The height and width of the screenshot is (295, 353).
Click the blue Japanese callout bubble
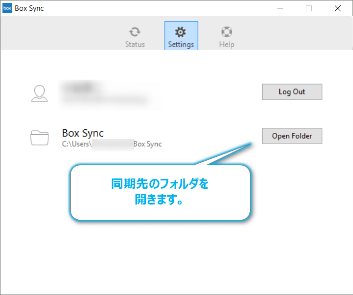(x=160, y=192)
